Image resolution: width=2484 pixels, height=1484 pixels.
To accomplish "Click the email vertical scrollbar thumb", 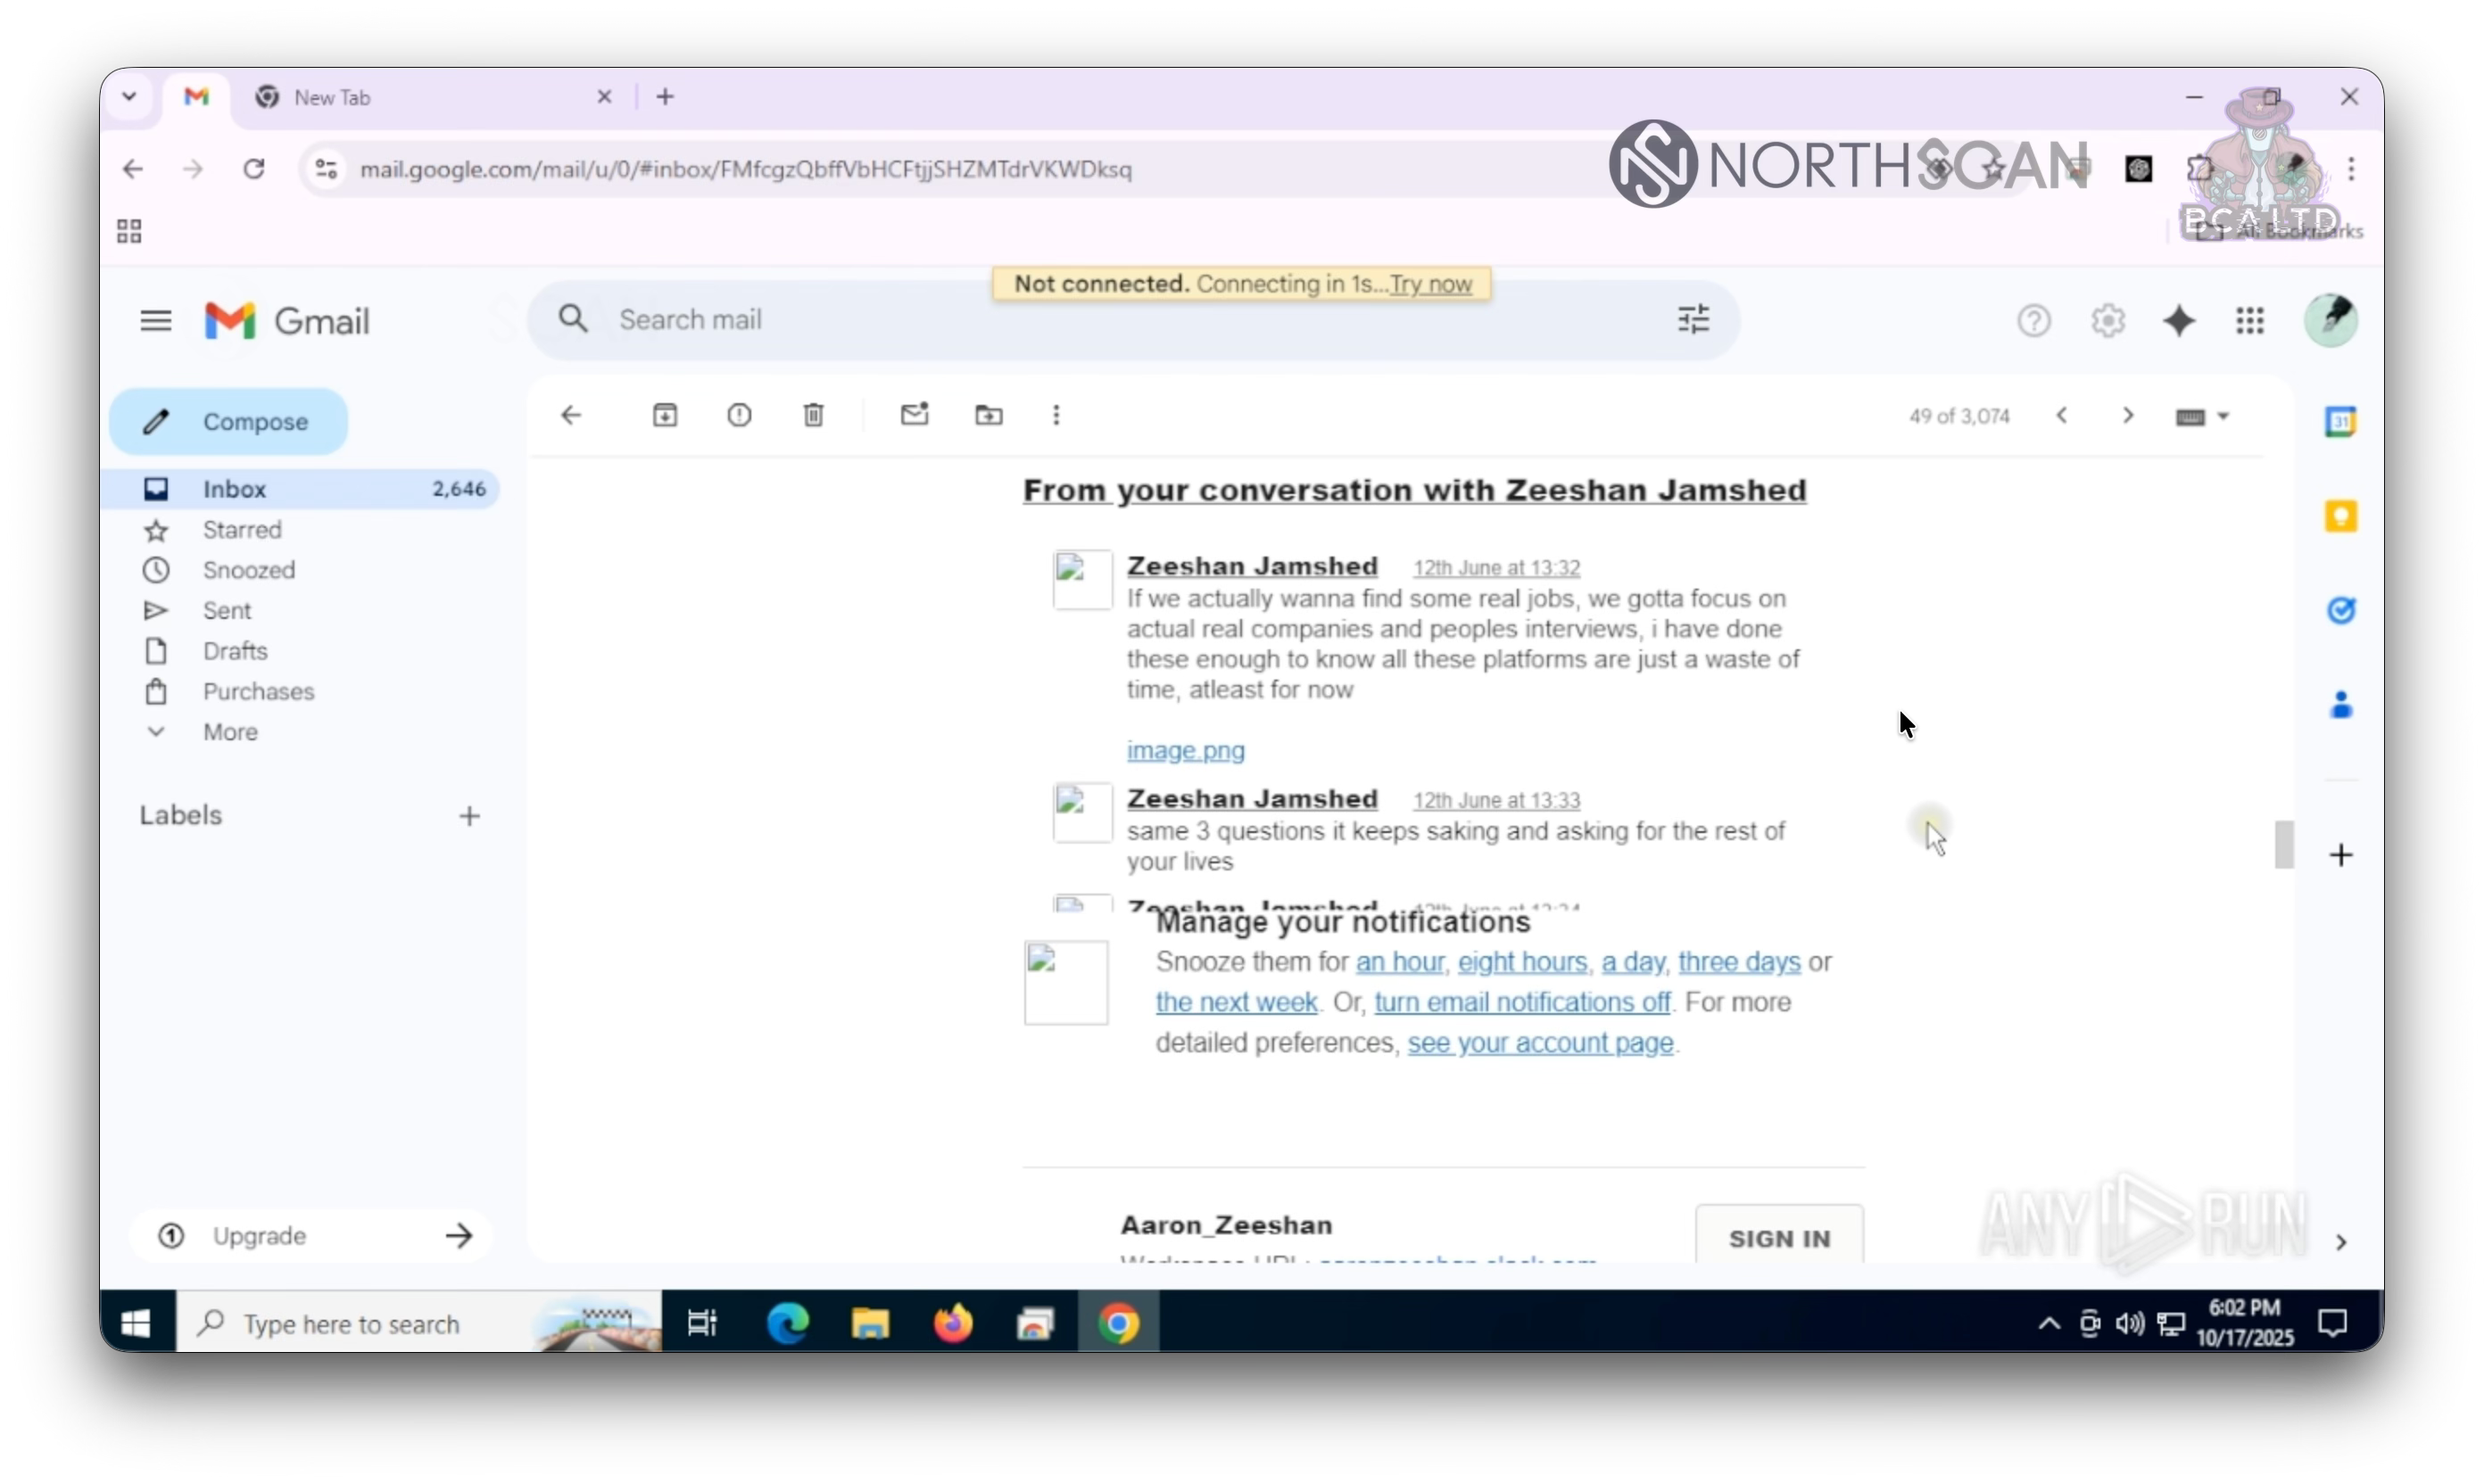I will pyautogui.click(x=2283, y=845).
